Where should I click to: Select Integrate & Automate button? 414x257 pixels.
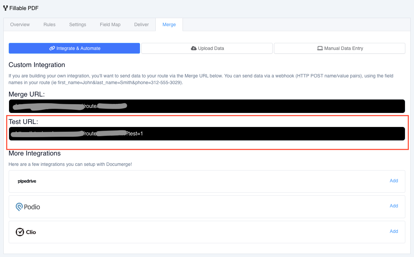tap(74, 48)
